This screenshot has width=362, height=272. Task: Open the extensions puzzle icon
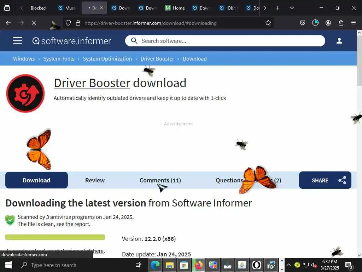(x=341, y=23)
